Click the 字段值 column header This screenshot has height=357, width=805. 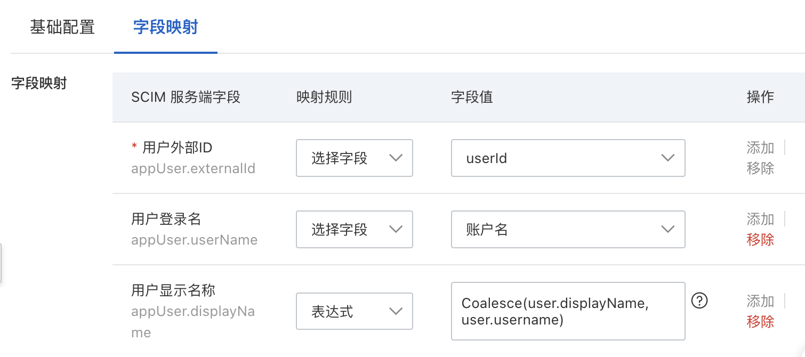coord(472,97)
